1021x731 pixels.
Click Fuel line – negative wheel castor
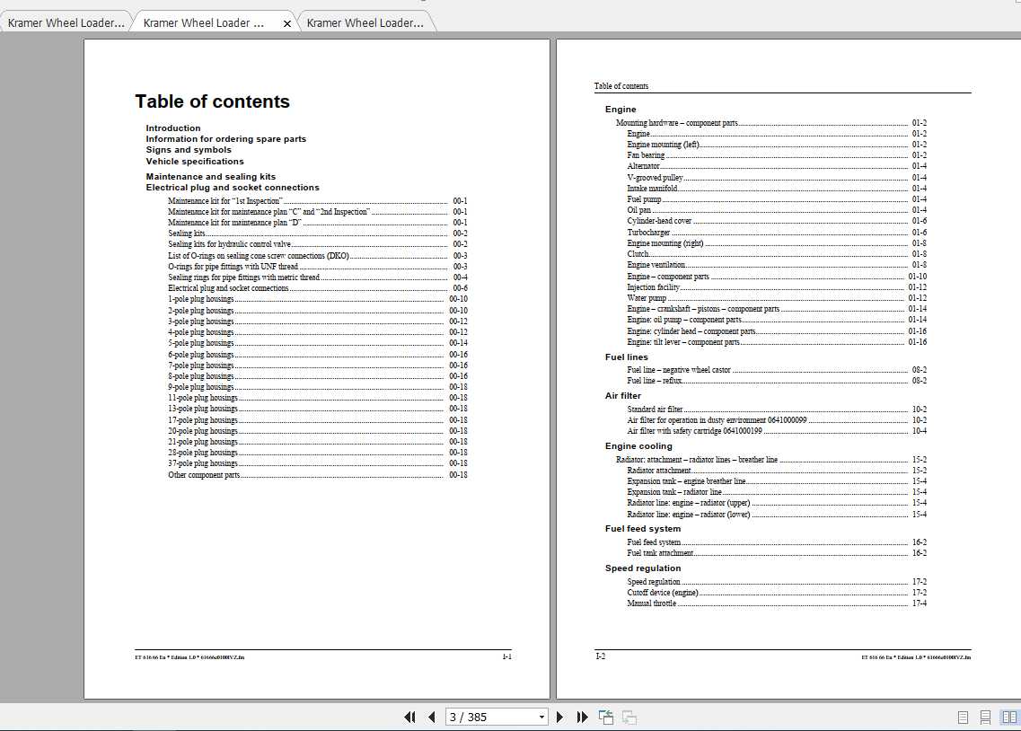point(777,370)
